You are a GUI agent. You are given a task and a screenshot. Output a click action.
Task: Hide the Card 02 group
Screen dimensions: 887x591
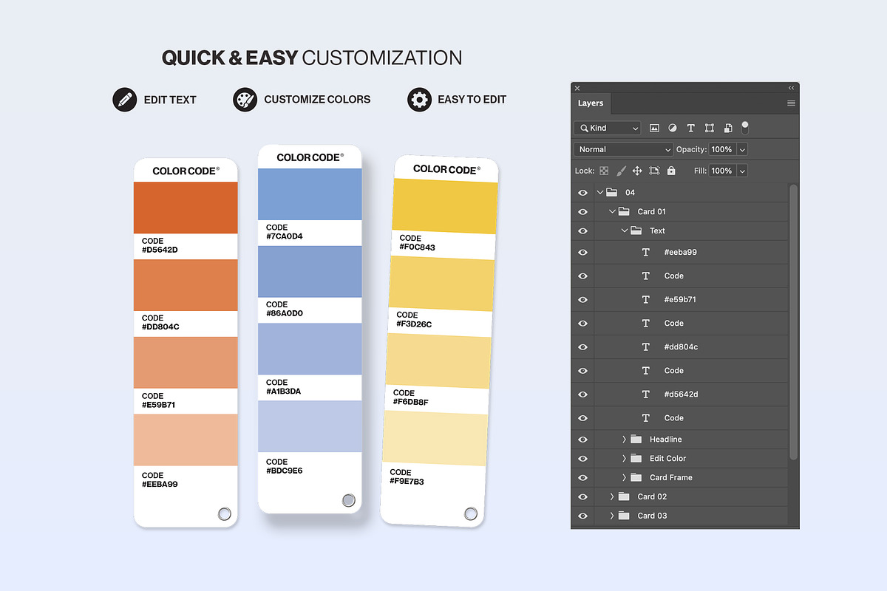pos(582,497)
